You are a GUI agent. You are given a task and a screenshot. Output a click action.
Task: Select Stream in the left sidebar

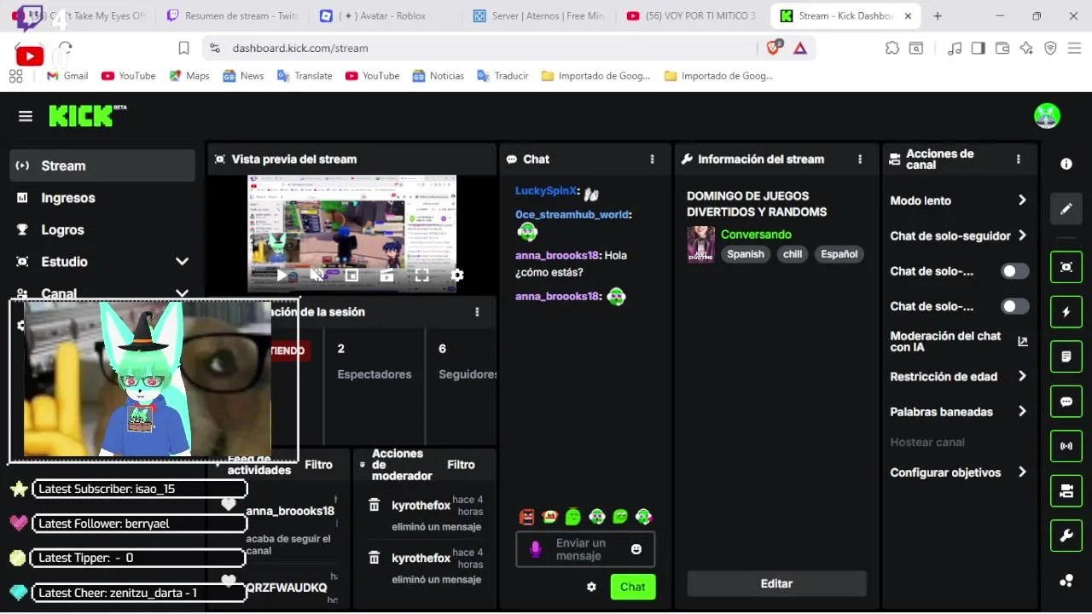(x=102, y=165)
